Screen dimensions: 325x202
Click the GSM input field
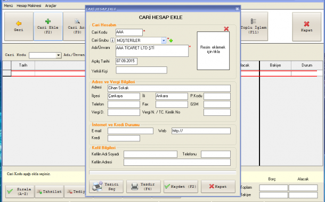pyautogui.click(x=217, y=104)
